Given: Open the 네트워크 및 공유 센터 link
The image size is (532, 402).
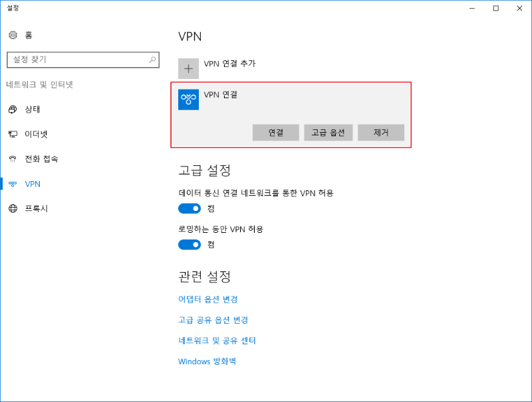Looking at the screenshot, I should (x=217, y=340).
